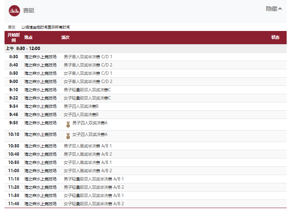Click the 上午 8:30 - 12:00 session row
The width and height of the screenshot is (292, 211).
[x=145, y=49]
